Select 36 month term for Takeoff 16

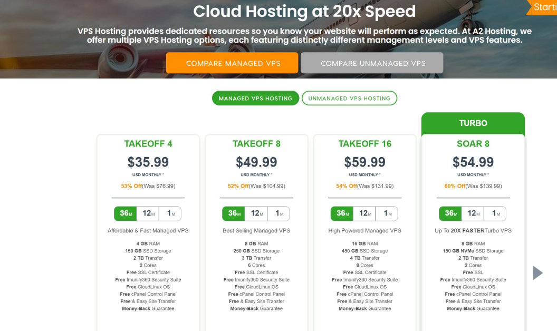[x=342, y=213]
